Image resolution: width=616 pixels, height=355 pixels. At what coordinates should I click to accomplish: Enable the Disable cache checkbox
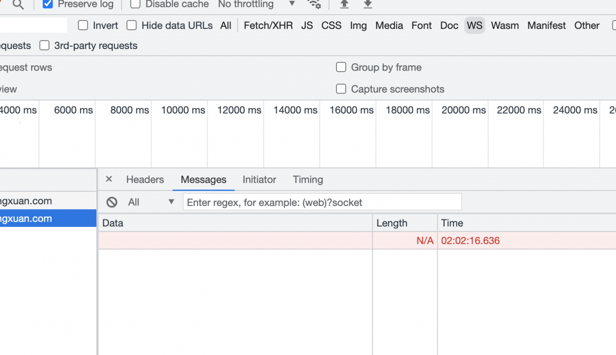(135, 4)
